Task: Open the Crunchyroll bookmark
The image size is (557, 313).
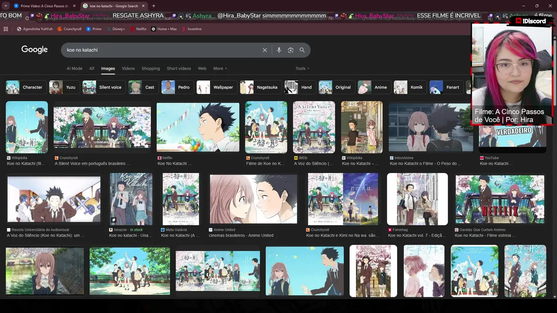Action: (x=70, y=29)
